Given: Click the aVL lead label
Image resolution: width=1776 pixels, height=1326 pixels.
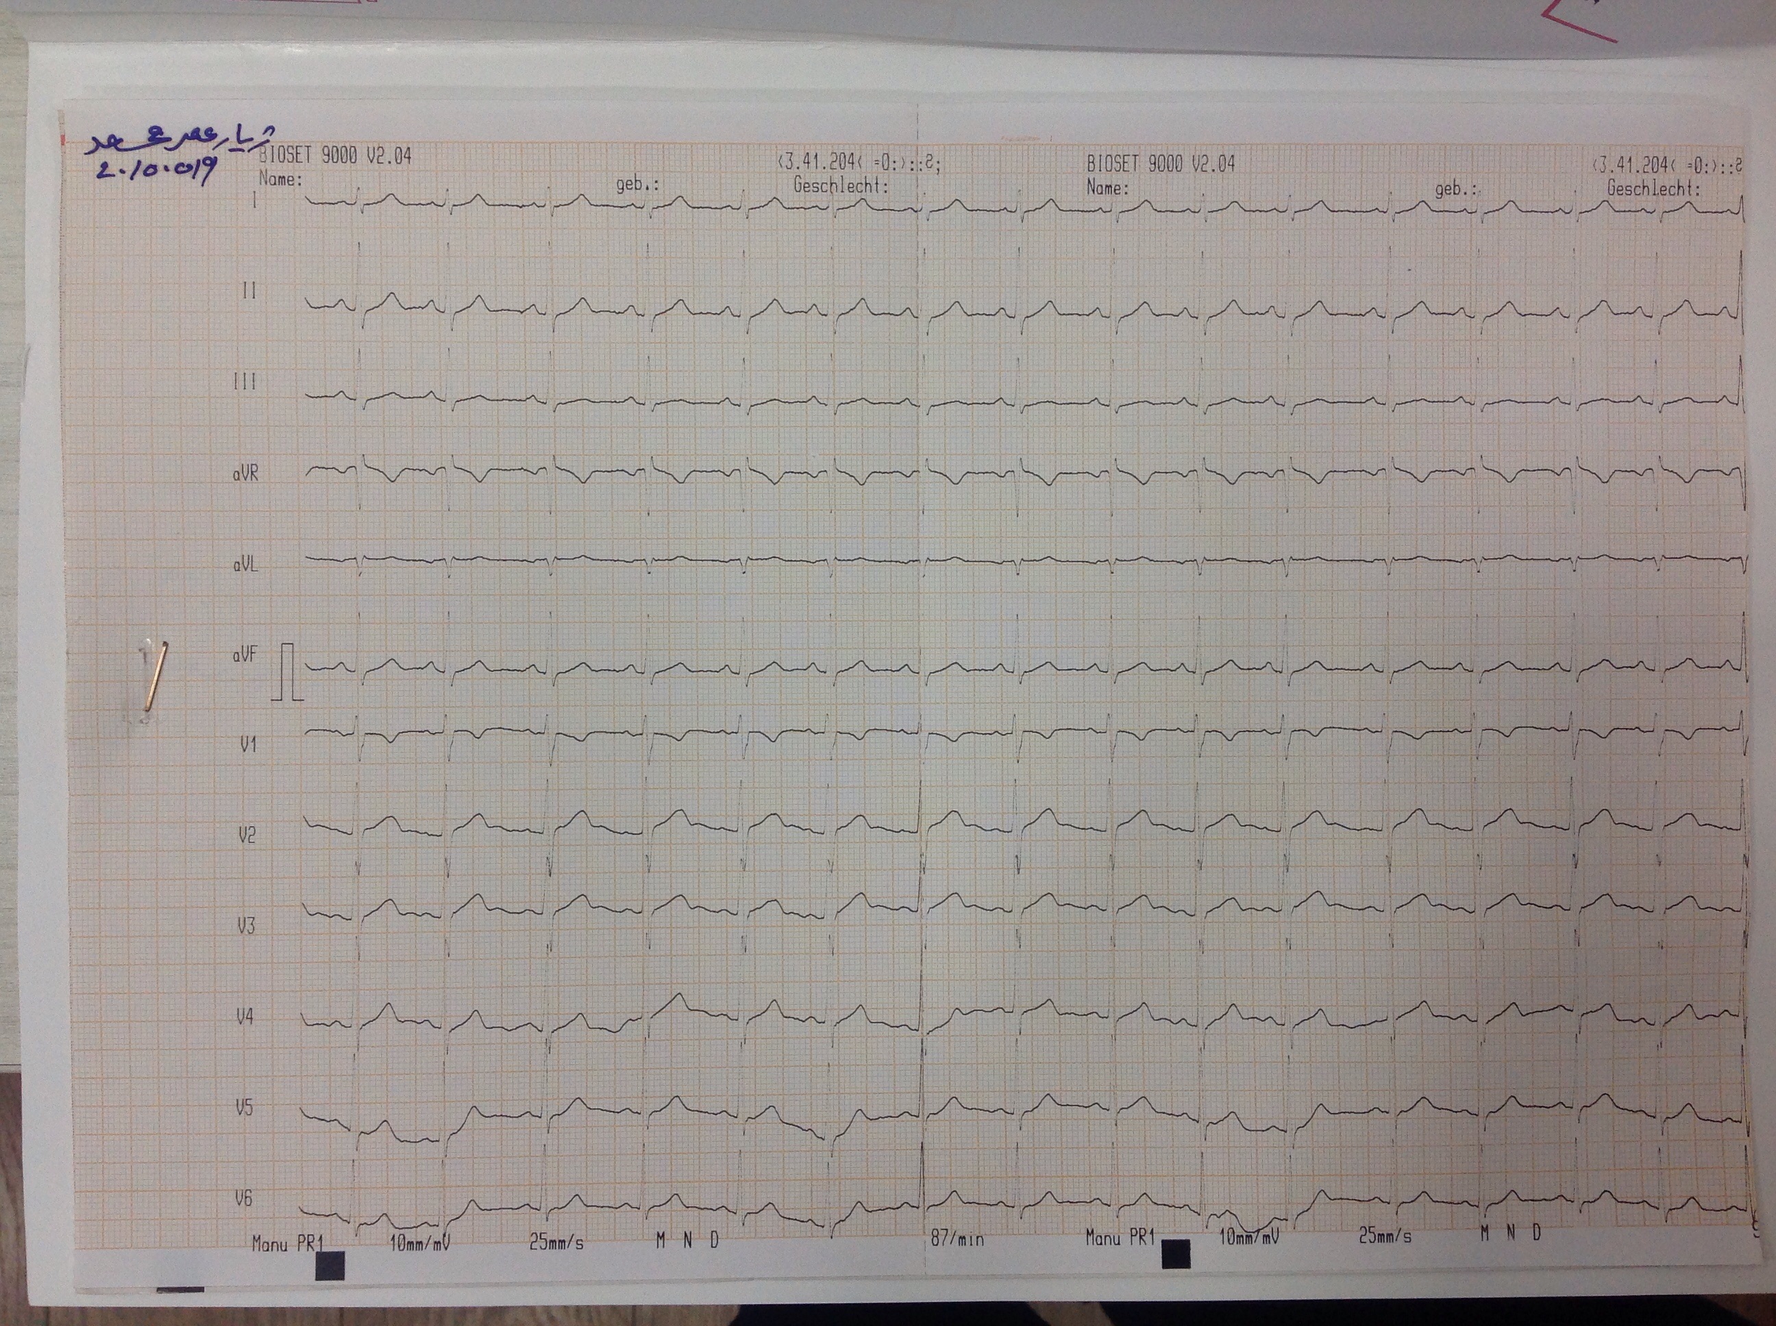Looking at the screenshot, I should [246, 564].
